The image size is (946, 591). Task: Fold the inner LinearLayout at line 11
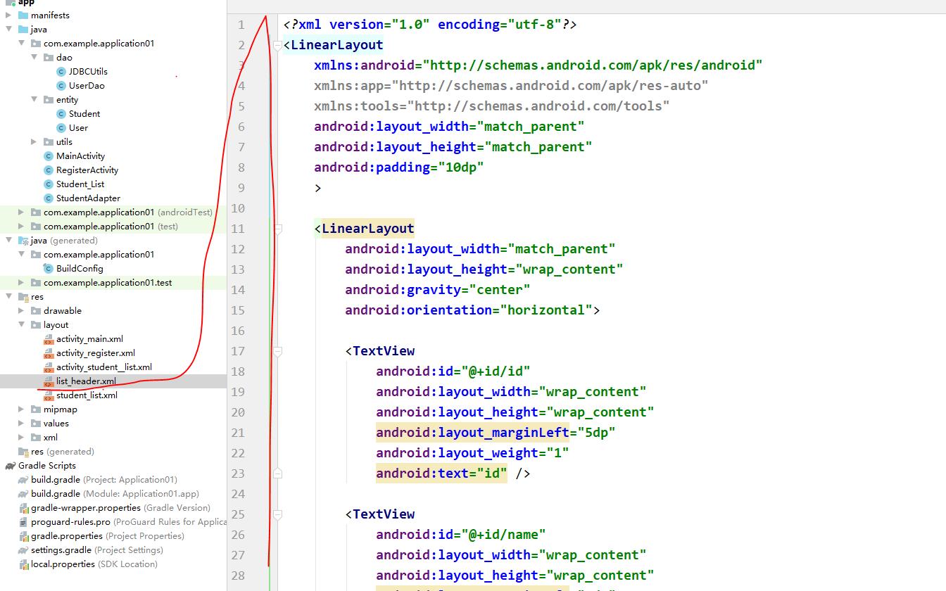277,229
